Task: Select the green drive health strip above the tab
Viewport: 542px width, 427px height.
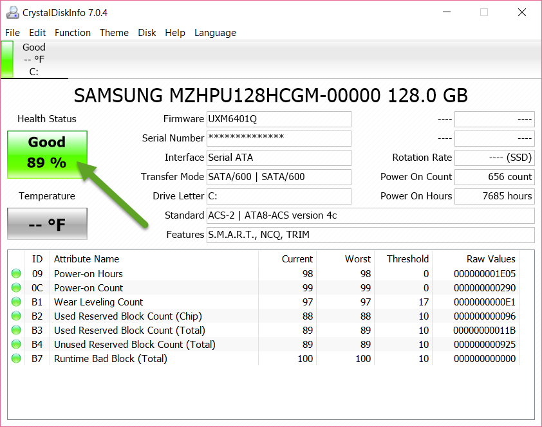Action: click(x=6, y=59)
